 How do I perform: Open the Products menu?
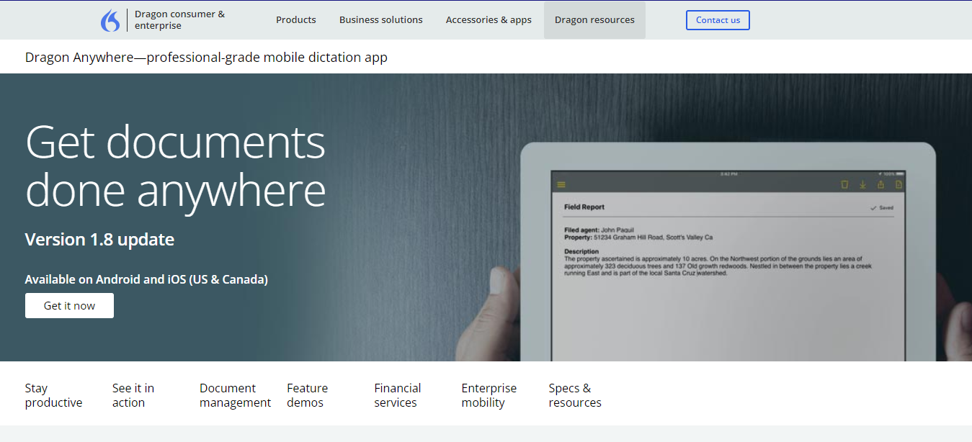click(296, 20)
